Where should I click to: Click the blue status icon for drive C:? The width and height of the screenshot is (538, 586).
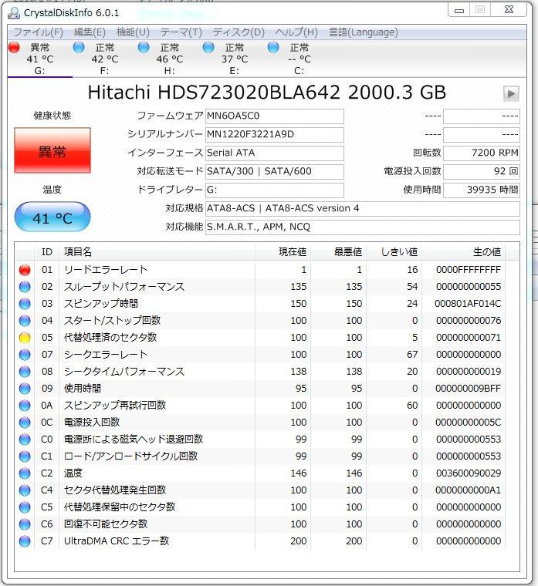pos(273,48)
